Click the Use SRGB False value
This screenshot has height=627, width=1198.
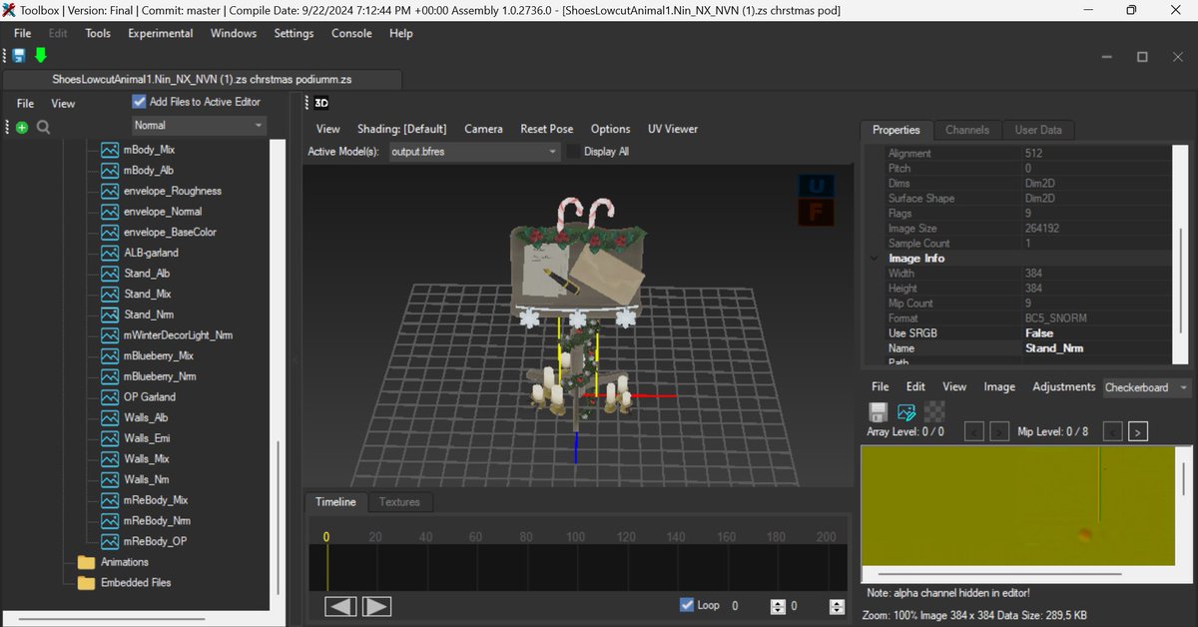click(1039, 333)
